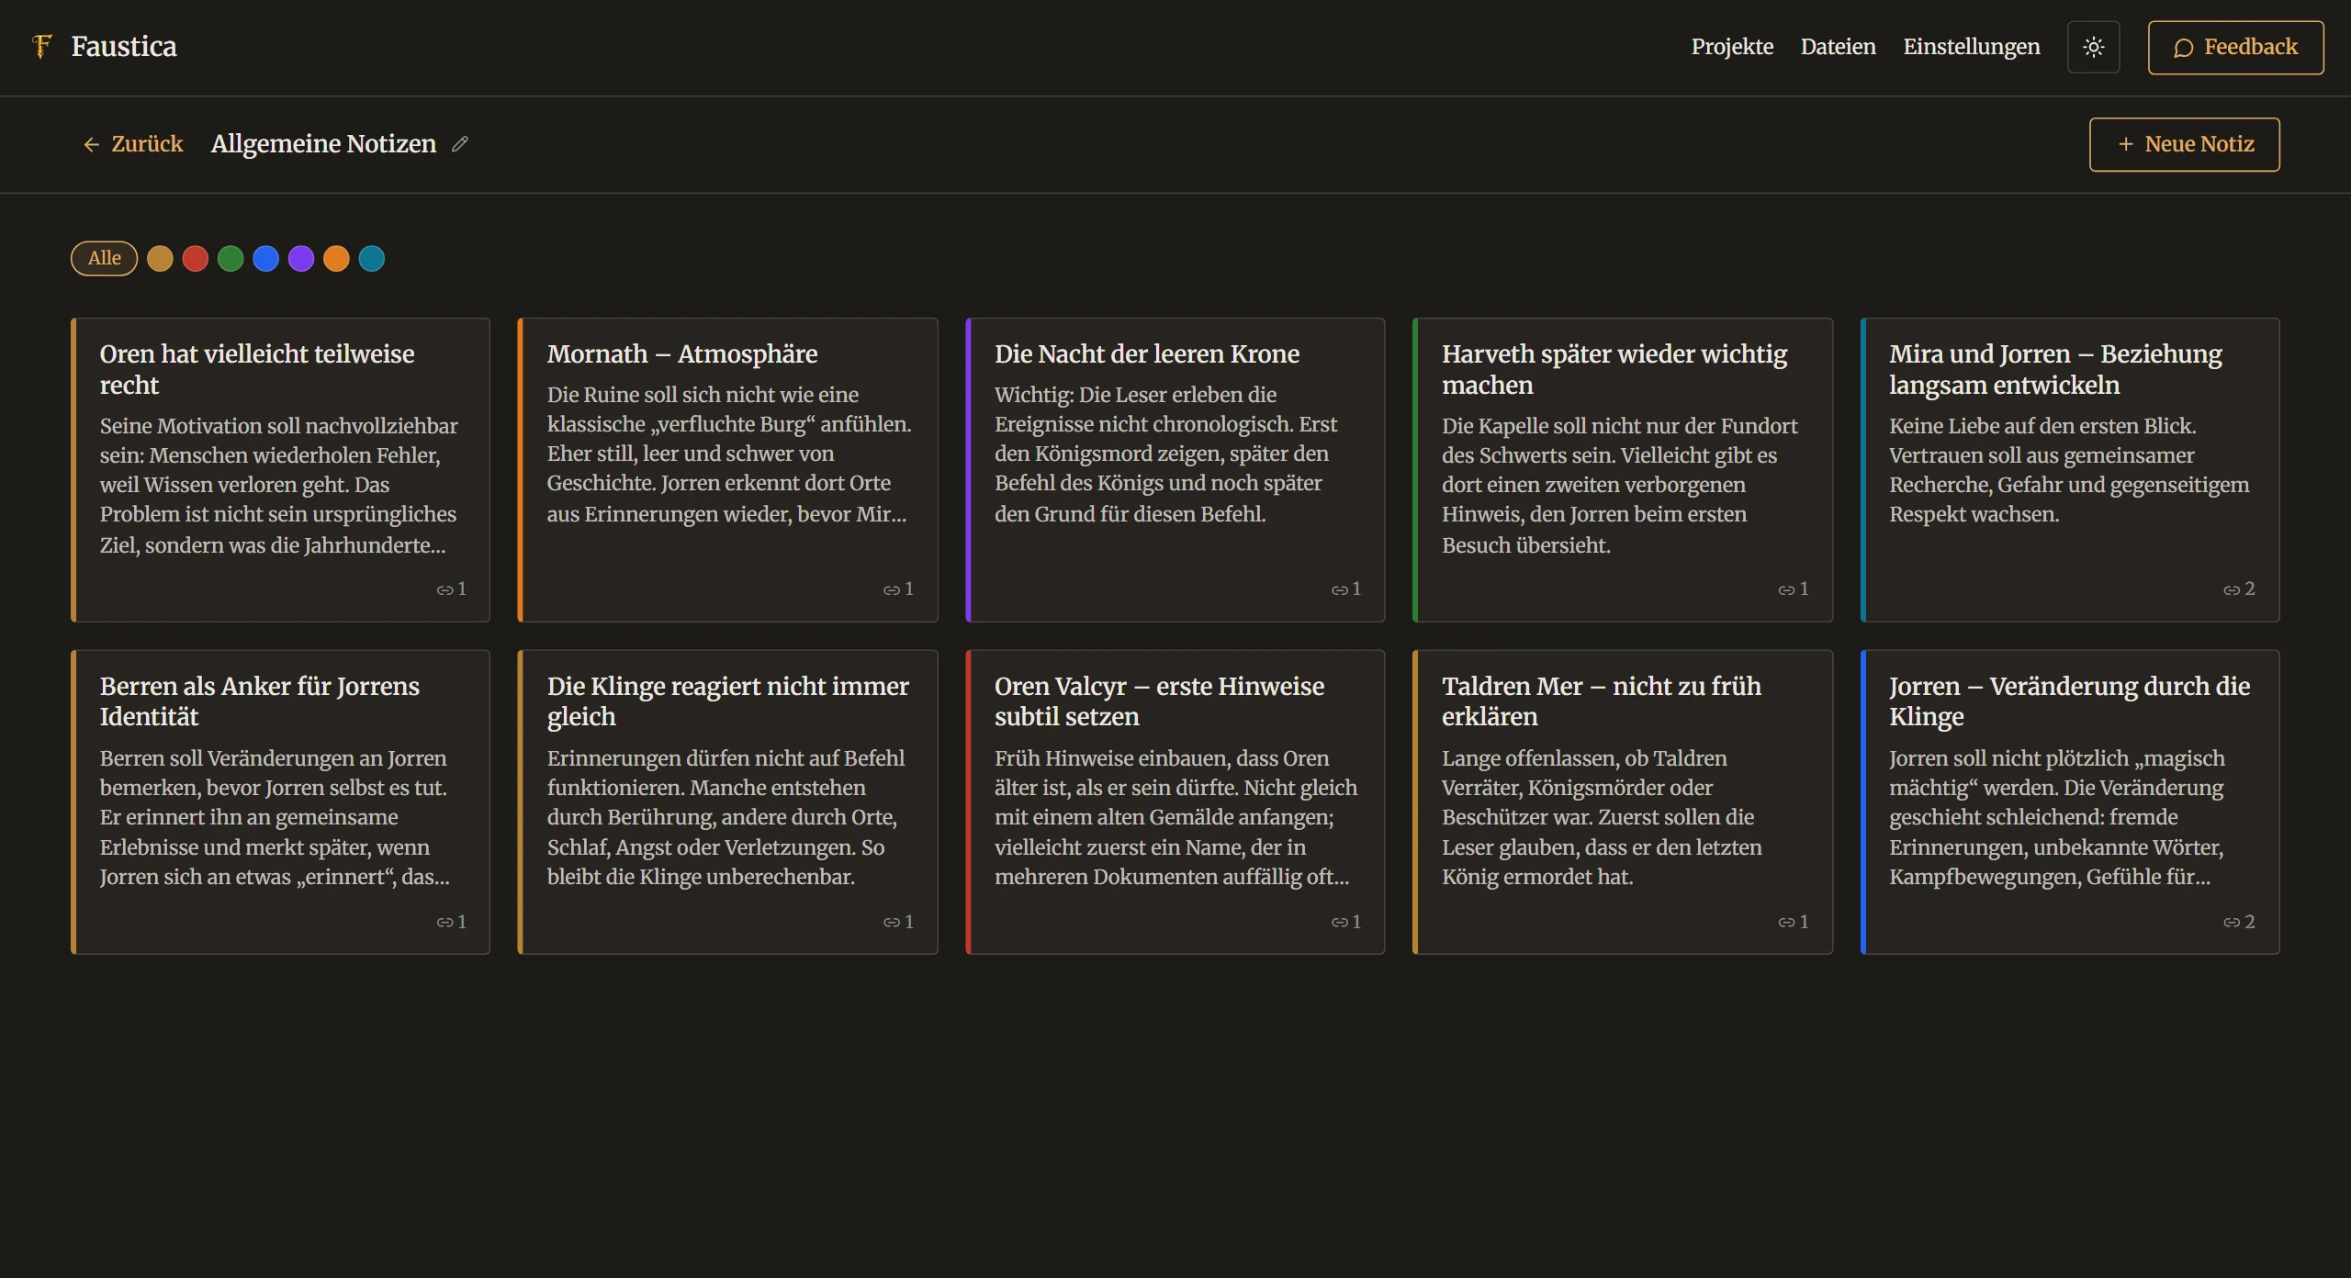Open note 'Die Klinge reagiert nicht immer gleich'
This screenshot has width=2351, height=1278.
[727, 802]
